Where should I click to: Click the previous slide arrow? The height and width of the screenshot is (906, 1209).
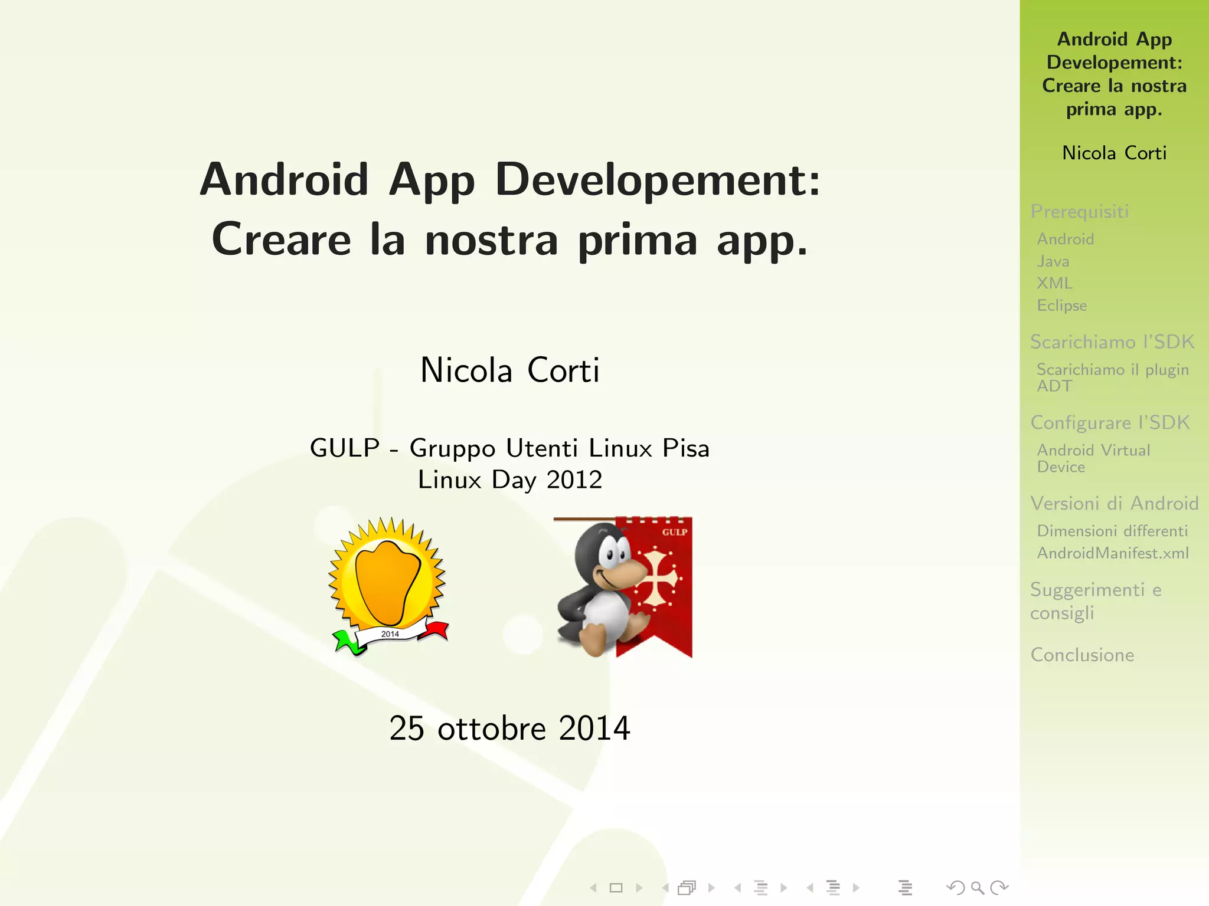[x=593, y=888]
